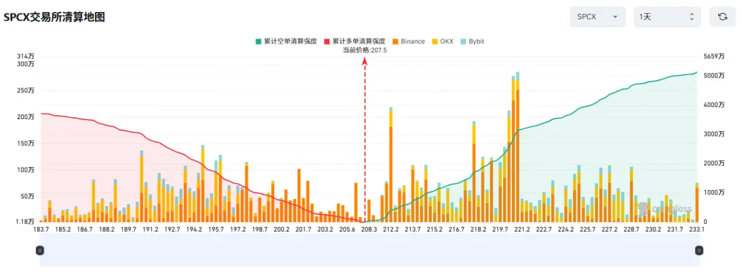Click the 200.2 x-axis price label
This screenshot has height=274, width=741.
281,229
